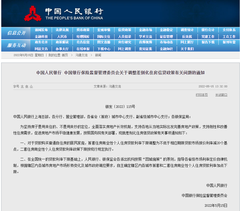Set font size to small (小)
240x211 pixels.
tap(31, 86)
